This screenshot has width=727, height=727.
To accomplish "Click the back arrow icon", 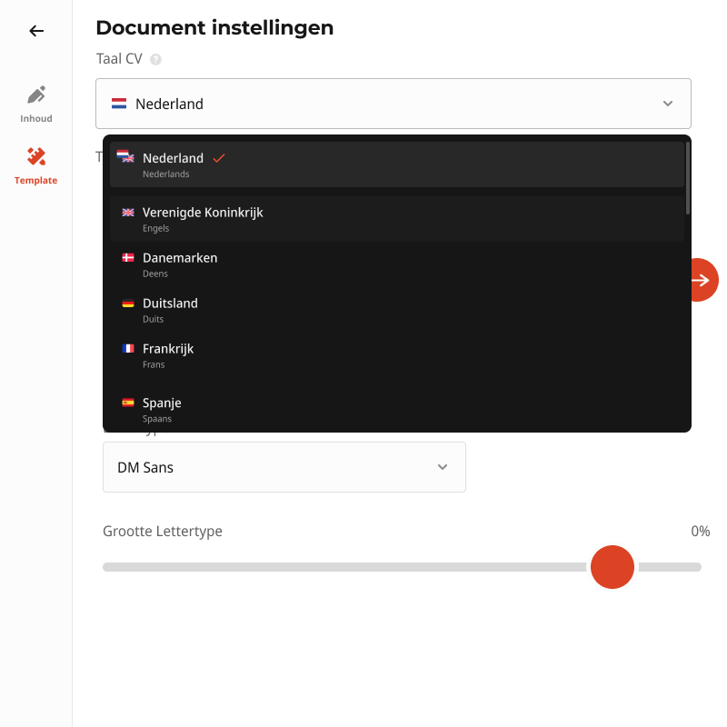I will click(x=36, y=31).
